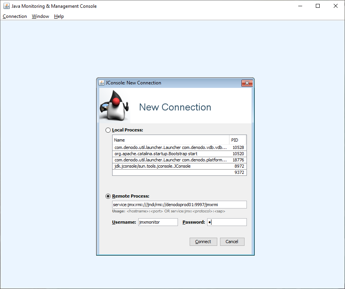345x289 pixels.
Task: Minimize the Java Monitoring Console window
Action: [x=300, y=6]
